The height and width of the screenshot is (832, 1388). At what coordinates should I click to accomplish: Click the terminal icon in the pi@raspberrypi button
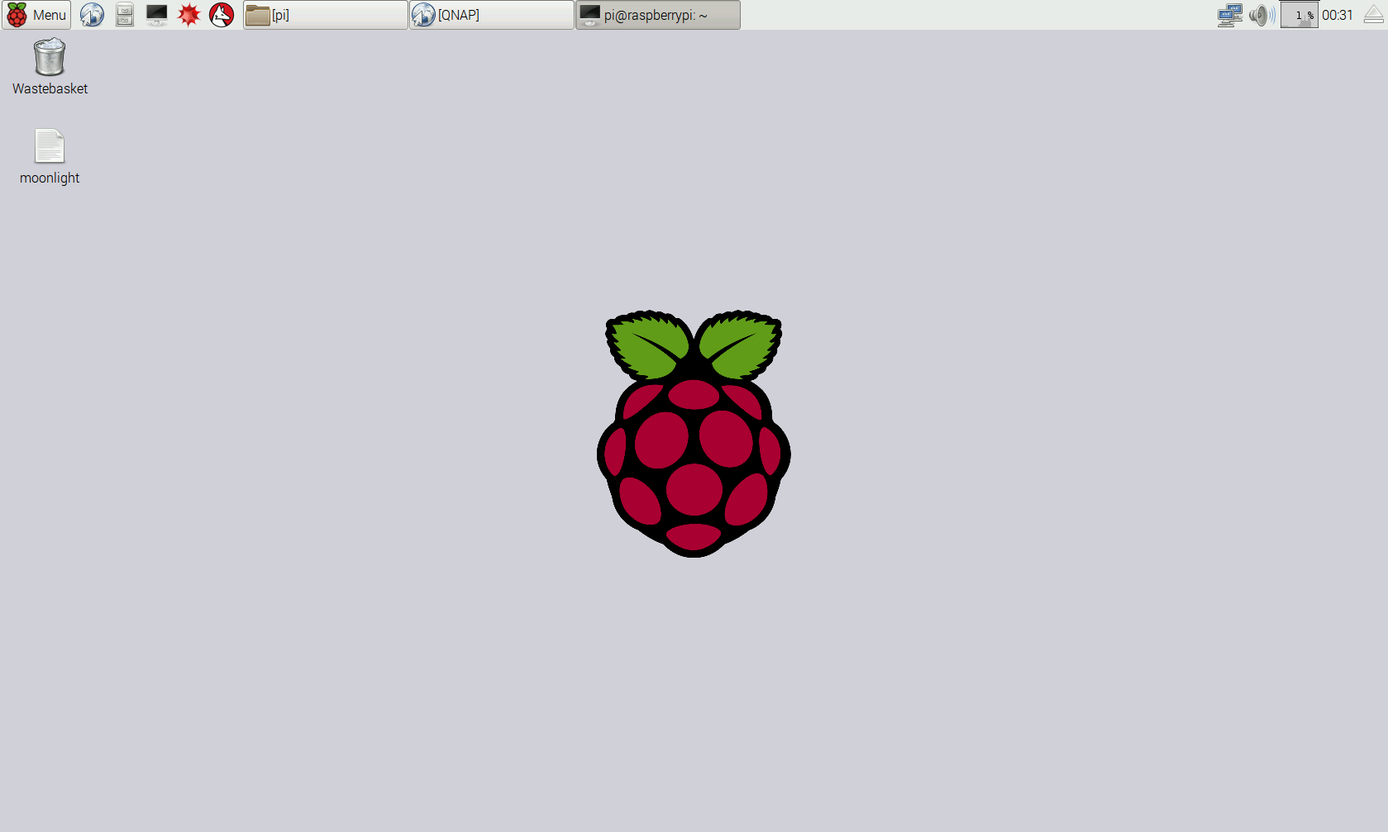tap(589, 14)
